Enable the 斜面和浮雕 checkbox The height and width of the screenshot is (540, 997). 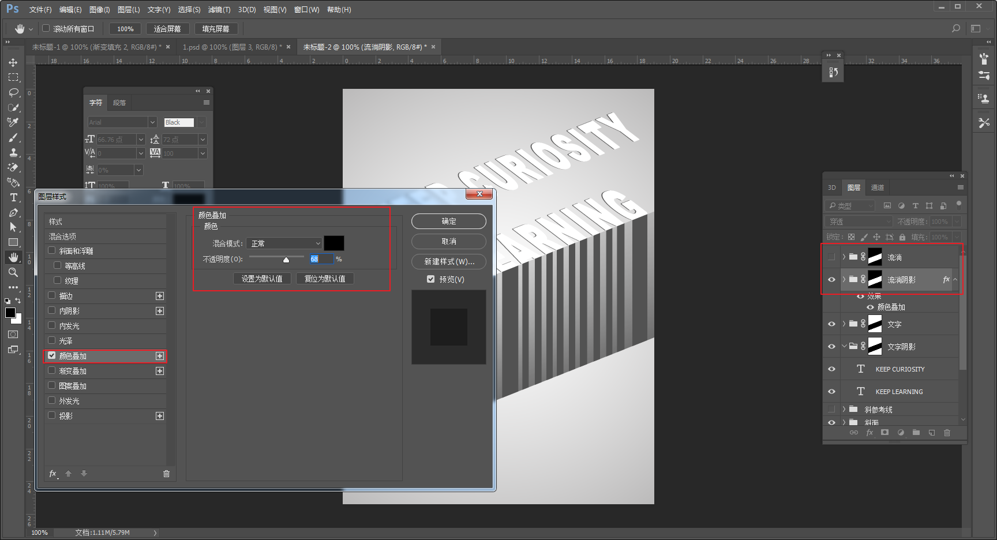click(52, 250)
